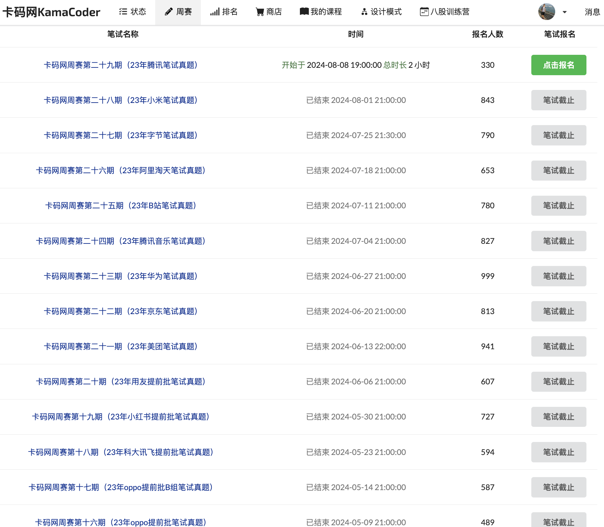Open 卡码网周赛第二十七期 字节笔试真题 link
Screen dimensions: 604x527
(120, 135)
